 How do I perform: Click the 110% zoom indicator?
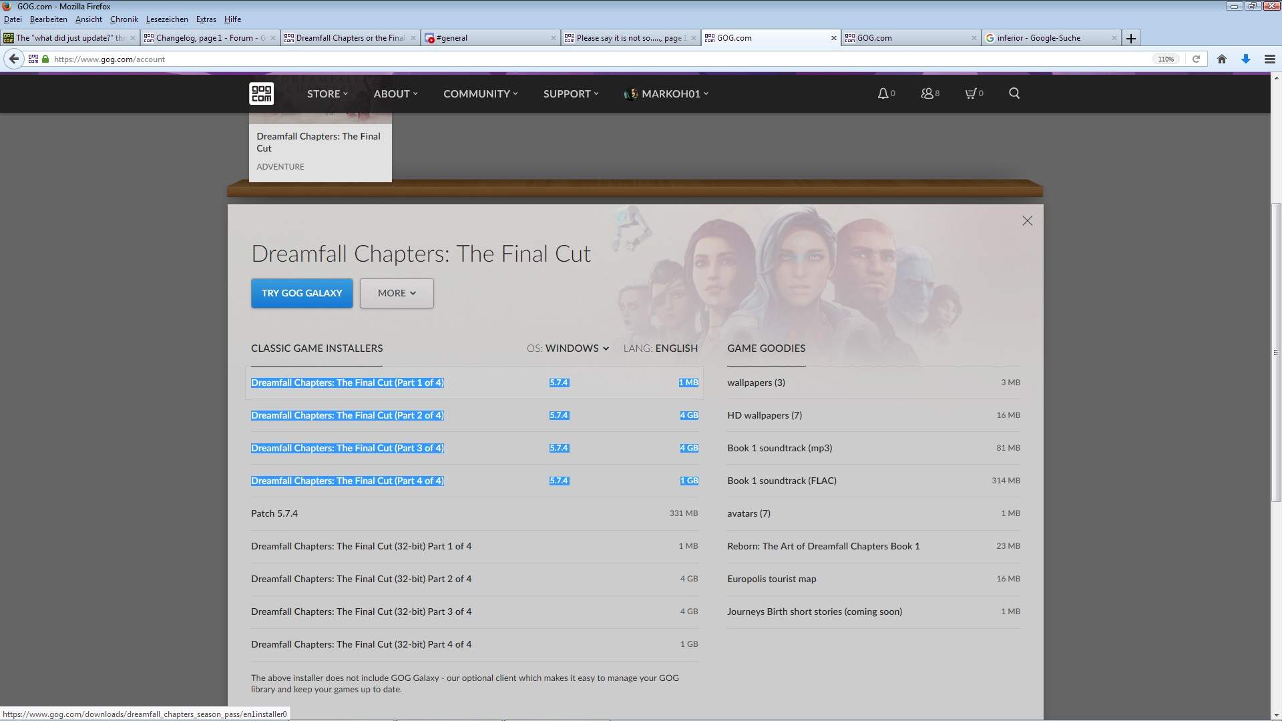pyautogui.click(x=1166, y=59)
